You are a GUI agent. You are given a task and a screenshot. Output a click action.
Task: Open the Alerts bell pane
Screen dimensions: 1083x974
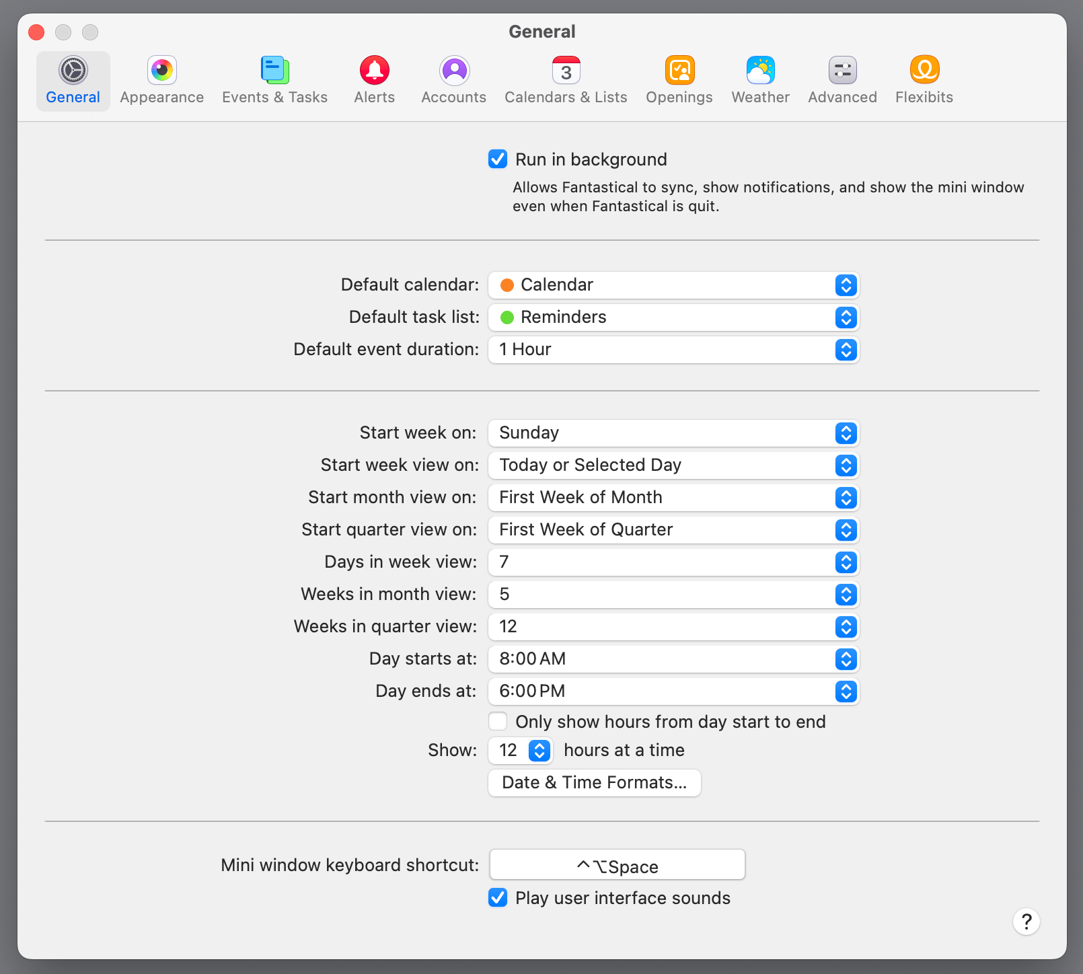coord(375,81)
